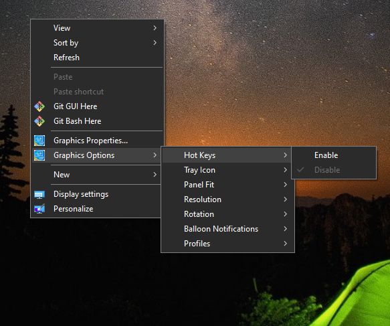This screenshot has width=390, height=326.
Task: Select the Resolution entry
Action: [x=227, y=199]
